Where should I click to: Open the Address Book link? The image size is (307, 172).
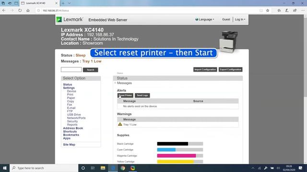tap(73, 128)
